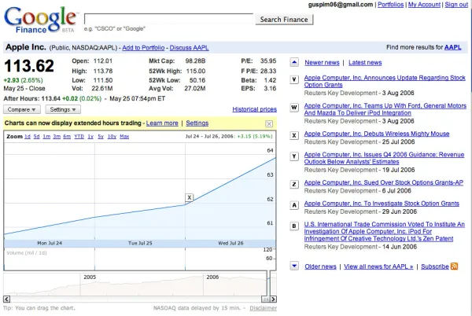Open the To Investigate Stock Option Grants headline
Screen dimensions: 472x316
pyautogui.click(x=382, y=204)
